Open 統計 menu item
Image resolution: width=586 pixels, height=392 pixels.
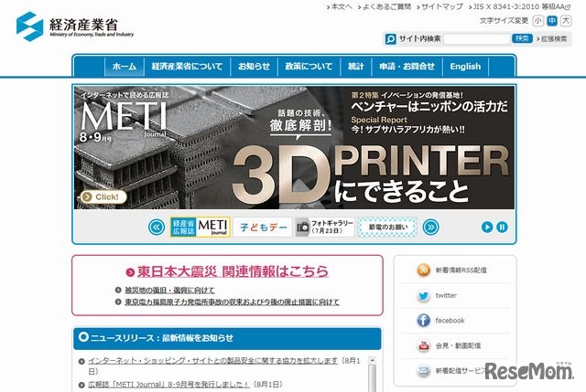[x=356, y=67]
